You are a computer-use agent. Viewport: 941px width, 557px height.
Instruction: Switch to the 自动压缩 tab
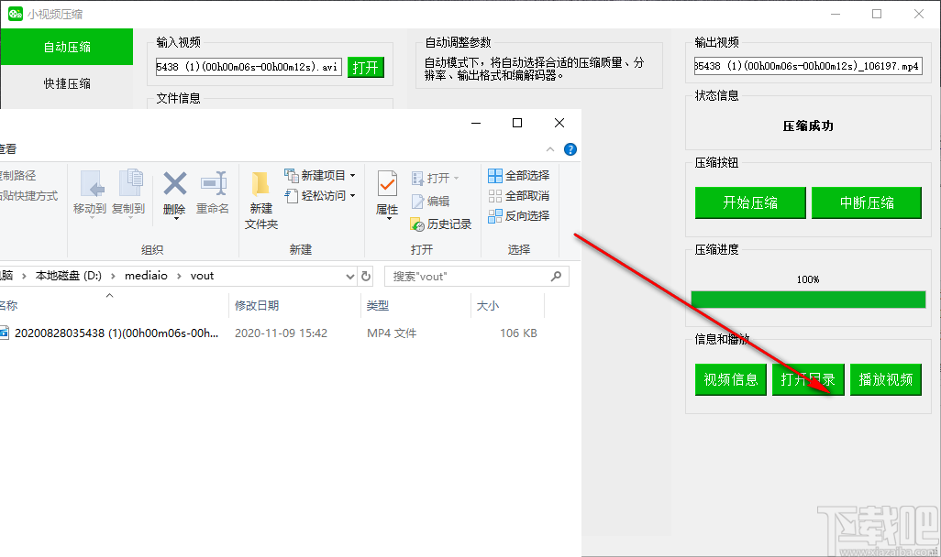[x=67, y=47]
